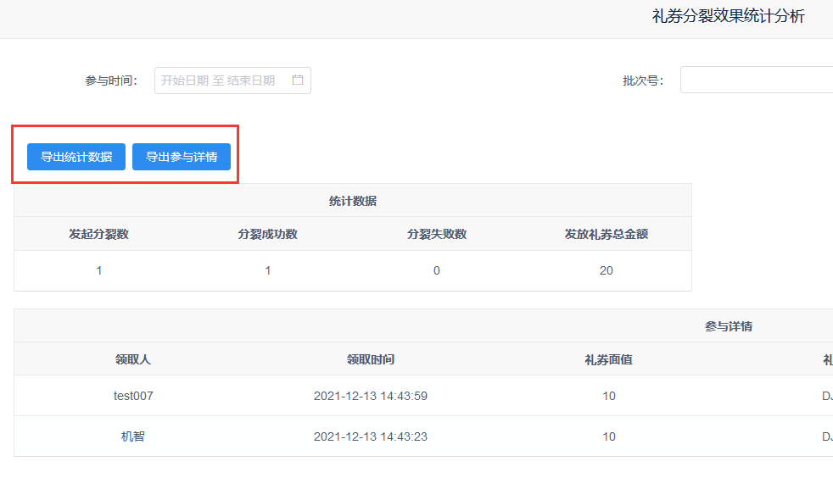
Task: Click the total amount value 20
Action: (607, 271)
